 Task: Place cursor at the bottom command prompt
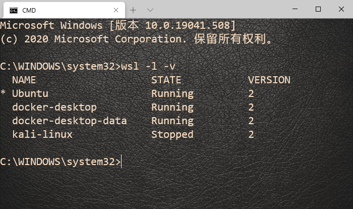pos(122,162)
